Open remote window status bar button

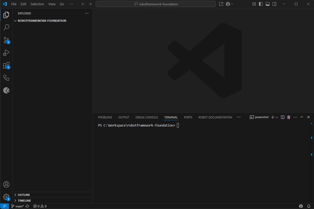coord(4,206)
